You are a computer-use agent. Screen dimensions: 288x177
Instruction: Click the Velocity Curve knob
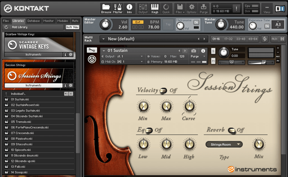189,106
